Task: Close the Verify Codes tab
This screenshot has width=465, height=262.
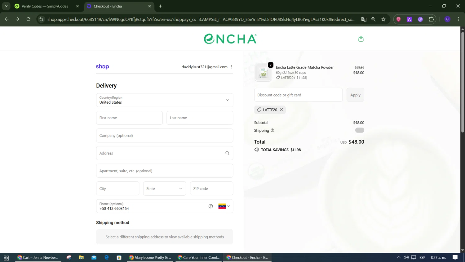Action: [77, 6]
